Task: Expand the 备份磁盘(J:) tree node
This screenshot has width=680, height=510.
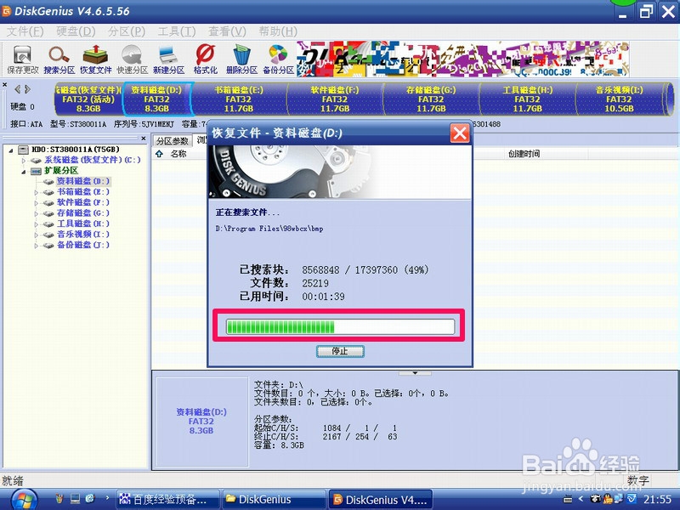Action: [37, 246]
